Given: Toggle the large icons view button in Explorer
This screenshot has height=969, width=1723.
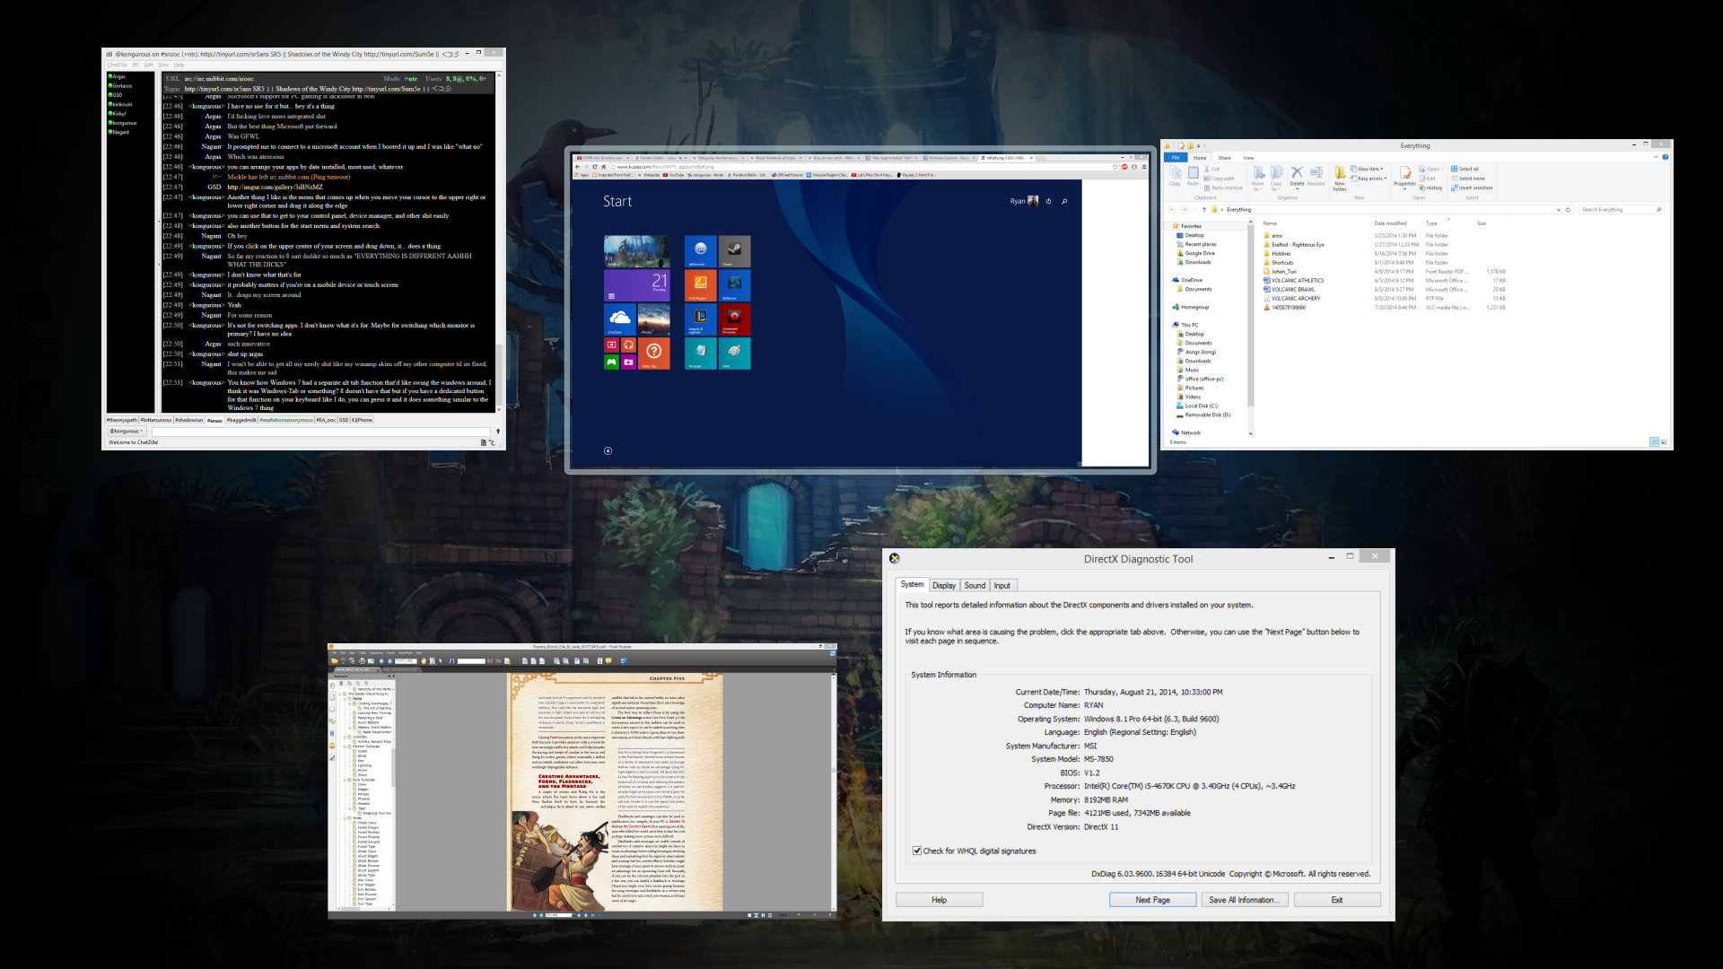Looking at the screenshot, I should pyautogui.click(x=1664, y=442).
